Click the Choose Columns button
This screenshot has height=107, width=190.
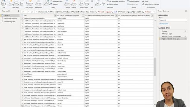click(x=67, y=3)
